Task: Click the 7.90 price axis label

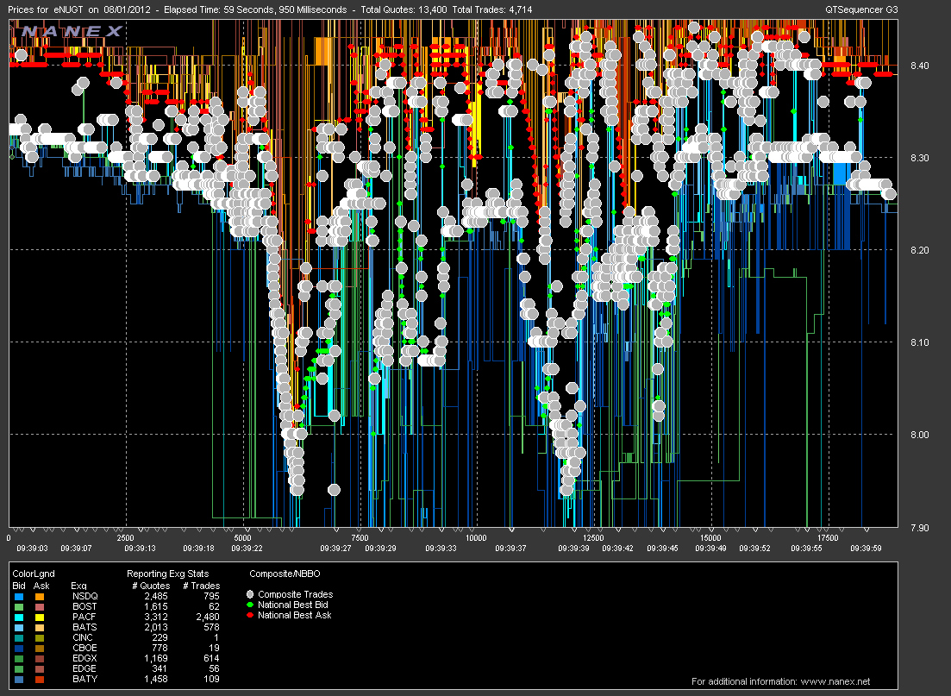Action: [919, 527]
